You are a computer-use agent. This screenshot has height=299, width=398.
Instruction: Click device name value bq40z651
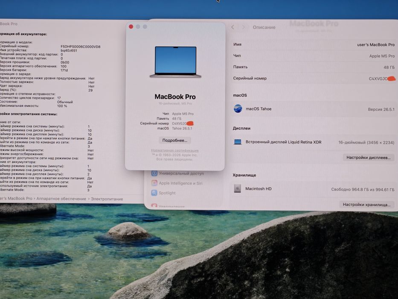point(69,50)
